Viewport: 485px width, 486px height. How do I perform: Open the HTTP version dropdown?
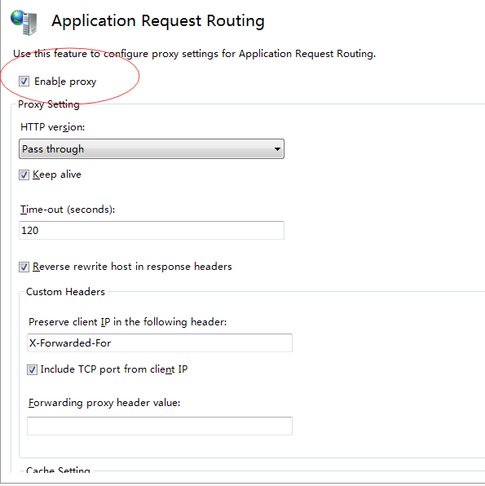click(x=152, y=149)
